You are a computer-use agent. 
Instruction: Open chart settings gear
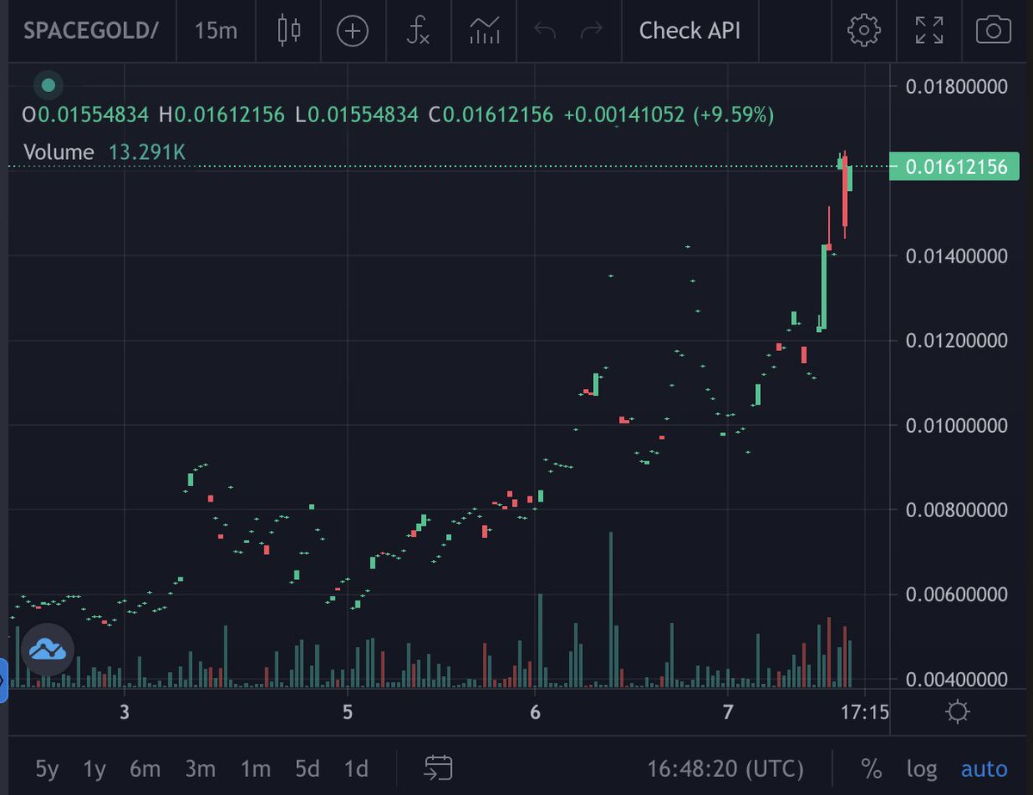[x=863, y=31]
